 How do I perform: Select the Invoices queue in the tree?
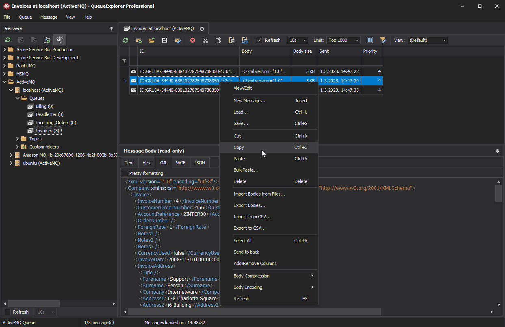(x=48, y=130)
